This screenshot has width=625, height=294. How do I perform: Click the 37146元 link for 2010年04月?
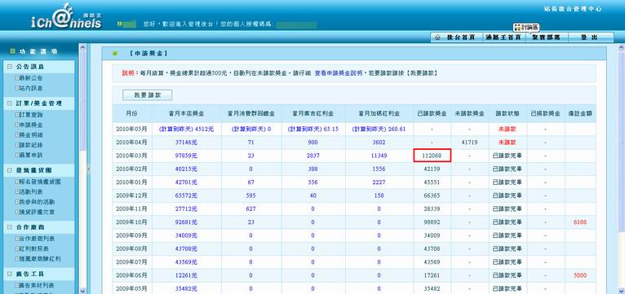186,143
